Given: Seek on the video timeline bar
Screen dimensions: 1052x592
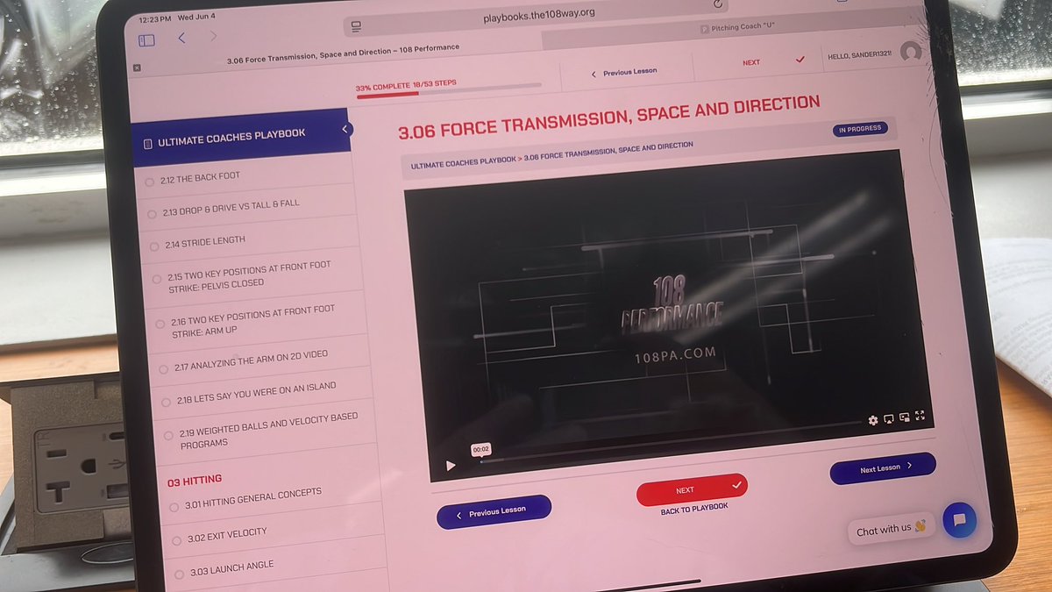Looking at the screenshot, I should click(x=672, y=441).
